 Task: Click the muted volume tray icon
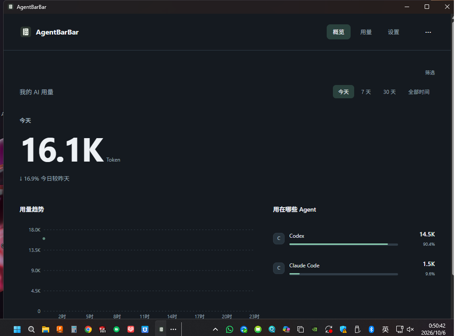(x=410, y=329)
